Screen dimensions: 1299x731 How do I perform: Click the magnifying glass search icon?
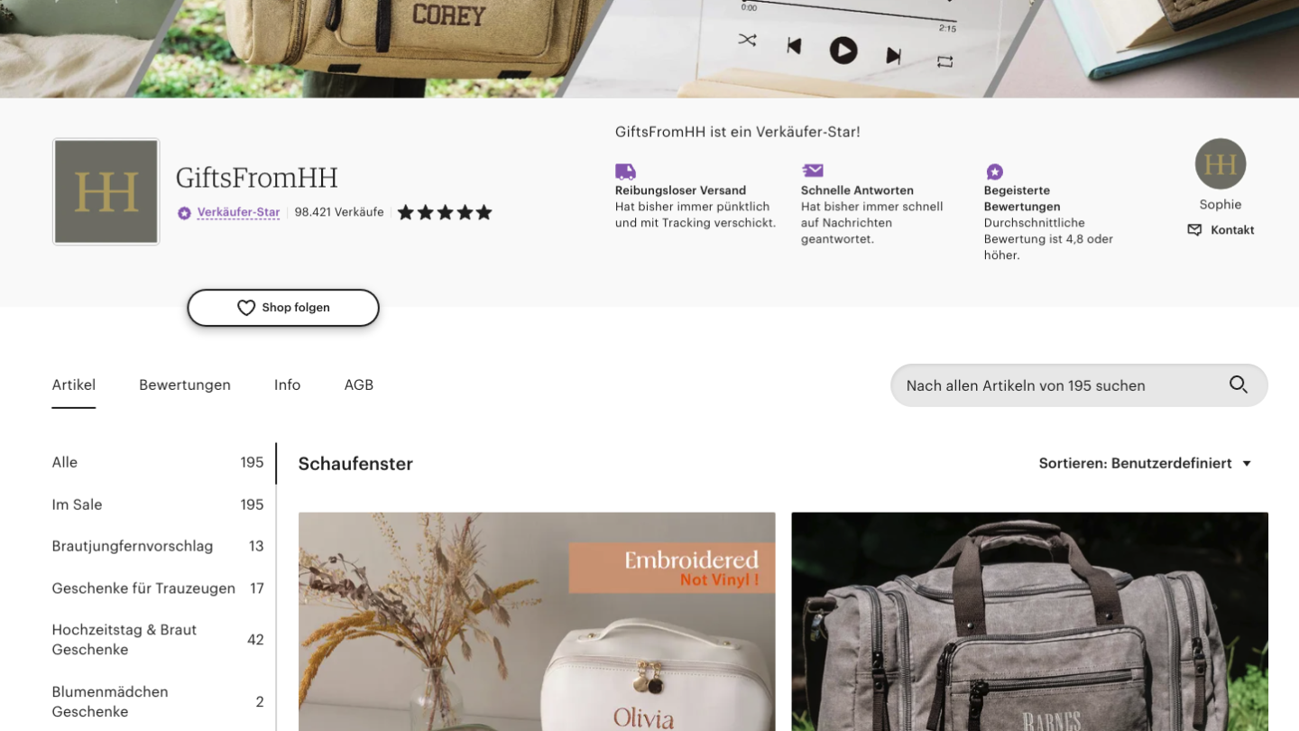coord(1239,385)
